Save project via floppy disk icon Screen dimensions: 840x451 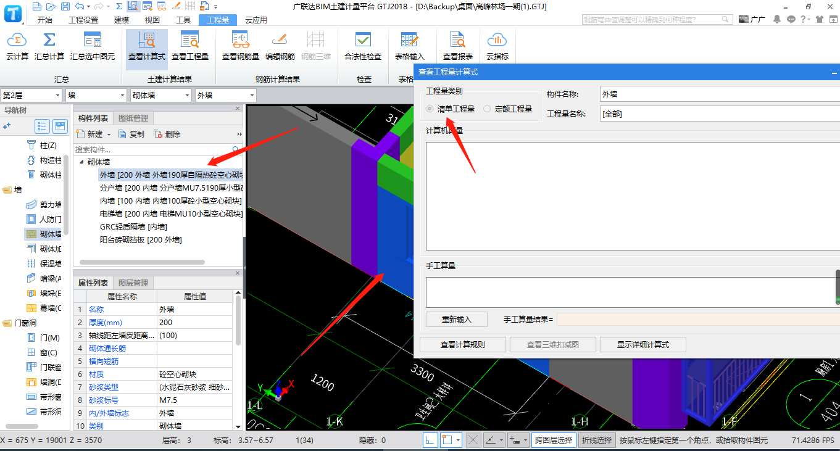click(65, 6)
